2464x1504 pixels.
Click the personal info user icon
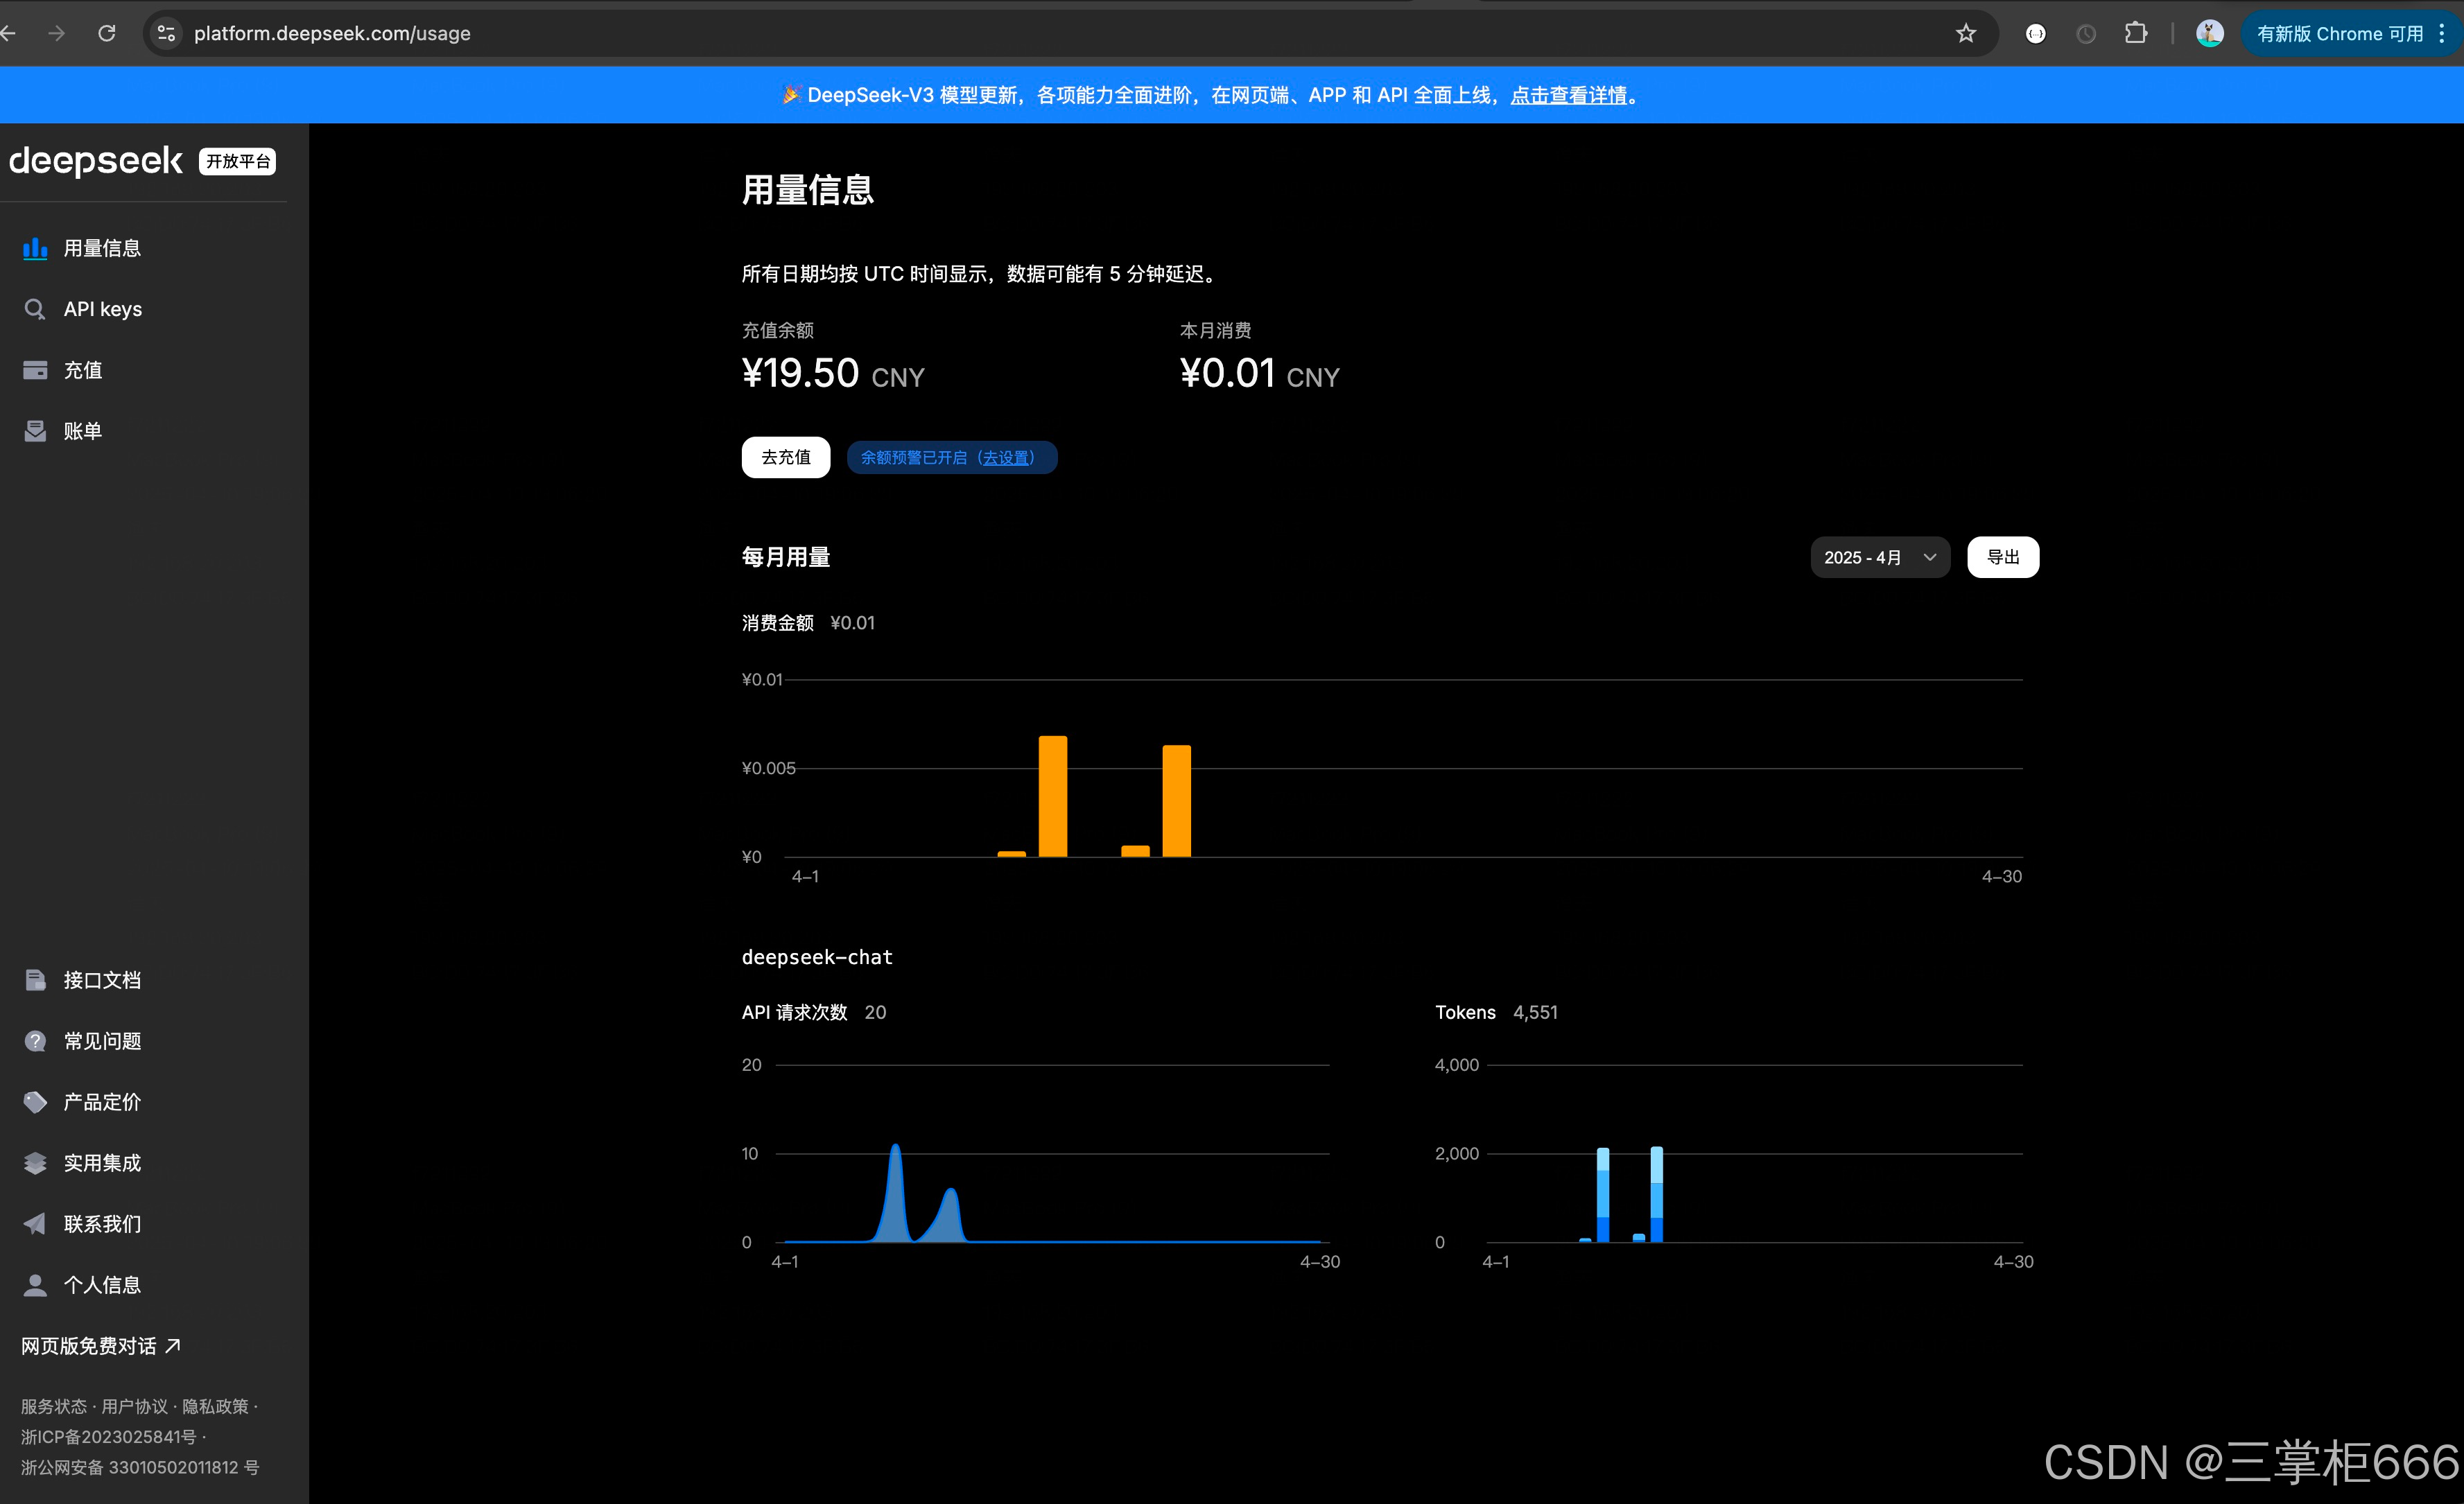[x=35, y=1285]
